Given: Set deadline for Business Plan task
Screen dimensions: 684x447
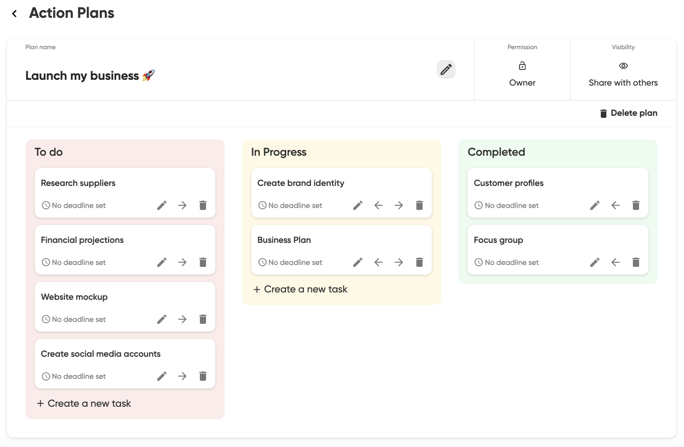Looking at the screenshot, I should [x=290, y=262].
